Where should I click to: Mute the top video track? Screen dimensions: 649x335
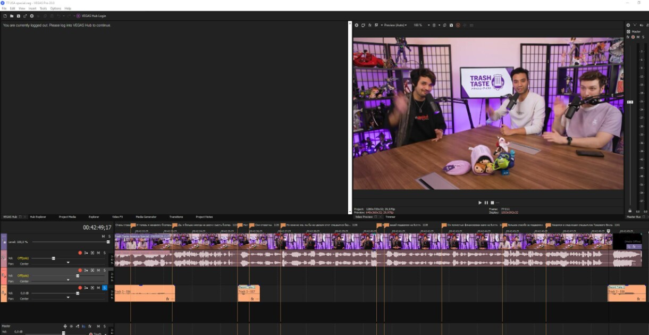pyautogui.click(x=103, y=236)
